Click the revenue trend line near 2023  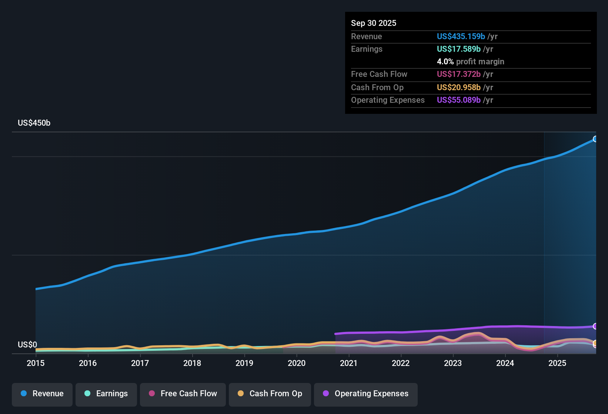tap(453, 194)
